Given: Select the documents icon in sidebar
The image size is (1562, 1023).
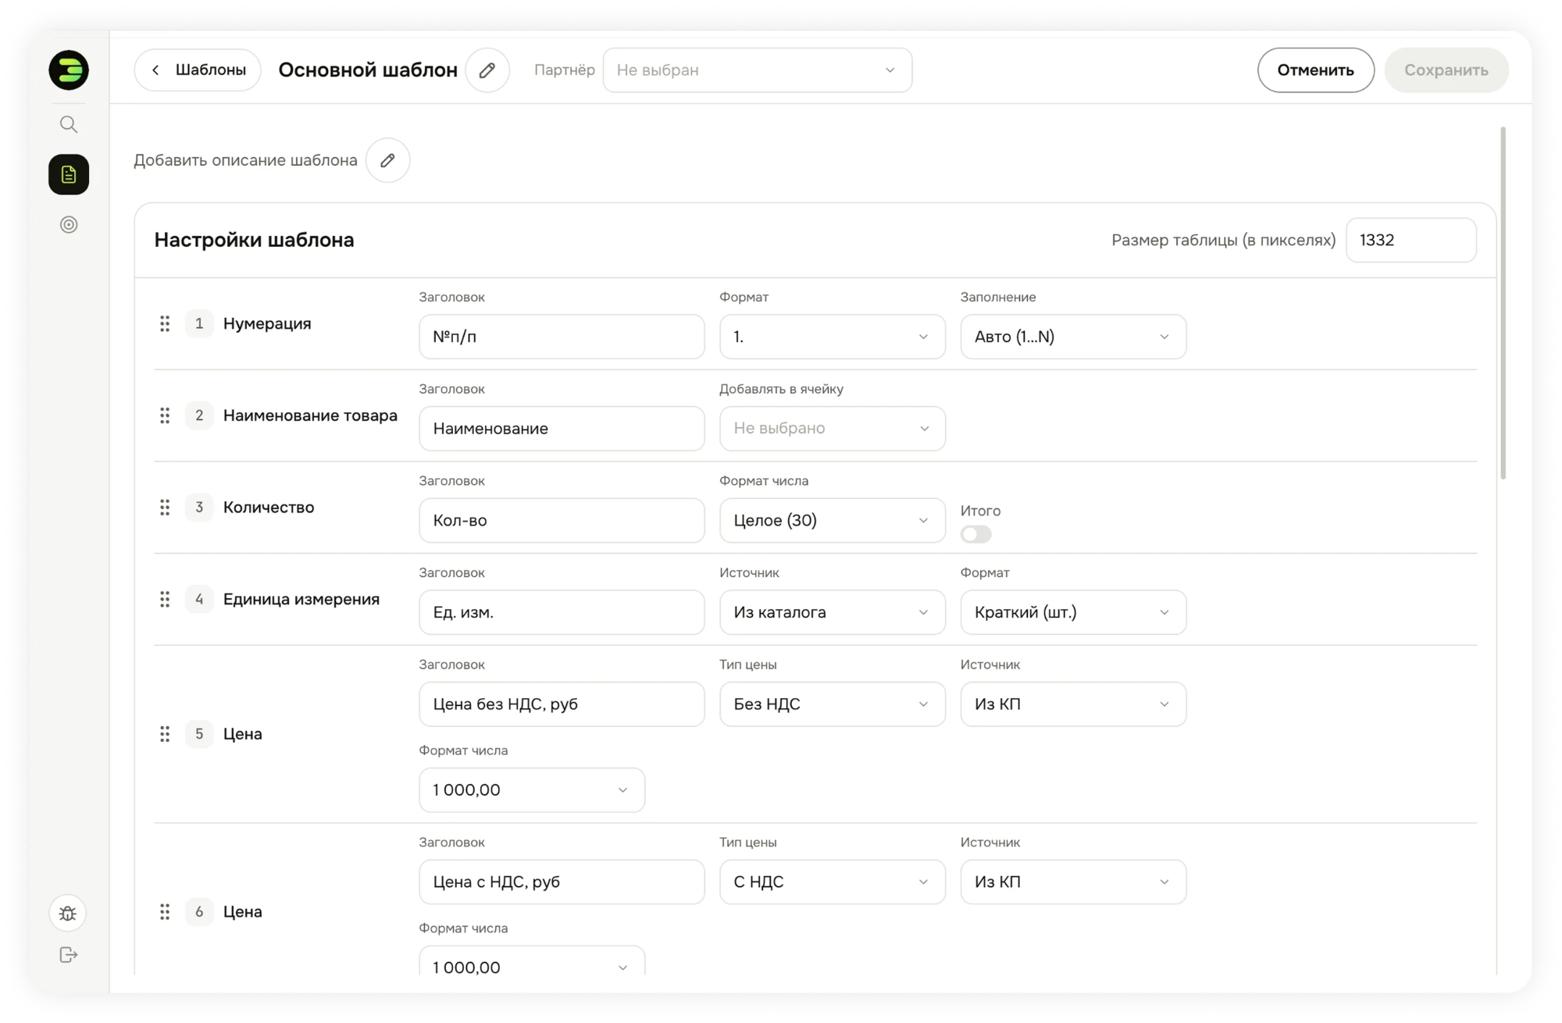Looking at the screenshot, I should pos(69,174).
